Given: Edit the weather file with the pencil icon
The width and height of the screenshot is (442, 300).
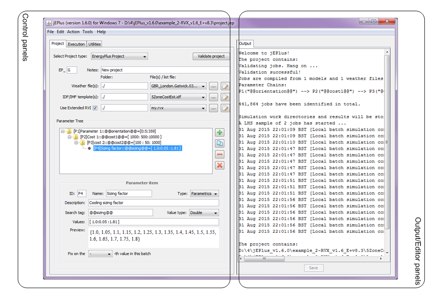Looking at the screenshot, I should [225, 86].
